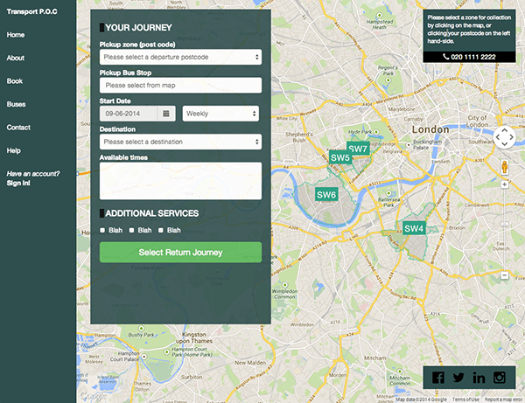Open the About page in sidebar
This screenshot has height=403, width=525.
coord(16,58)
